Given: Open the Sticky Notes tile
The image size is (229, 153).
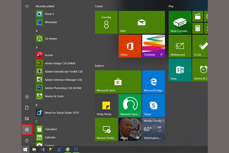Looking at the screenshot, I should pos(106,106).
